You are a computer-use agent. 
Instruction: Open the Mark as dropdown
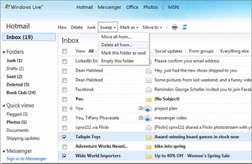click(x=129, y=27)
